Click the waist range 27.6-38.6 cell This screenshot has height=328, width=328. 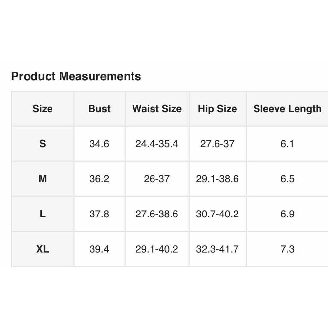(157, 214)
